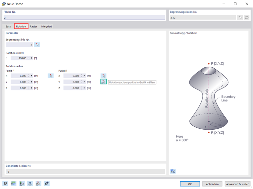The height and width of the screenshot is (189, 253).
Task: Open the Integriert tab
Action: 47,26
